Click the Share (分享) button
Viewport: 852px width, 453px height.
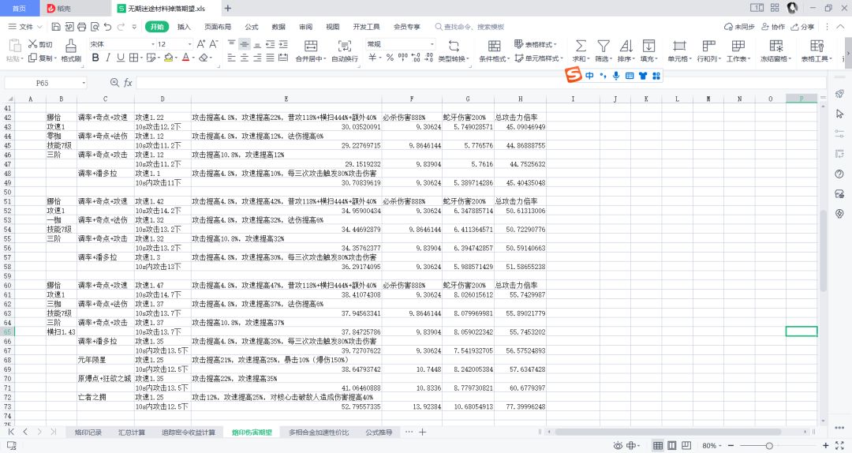click(x=802, y=27)
